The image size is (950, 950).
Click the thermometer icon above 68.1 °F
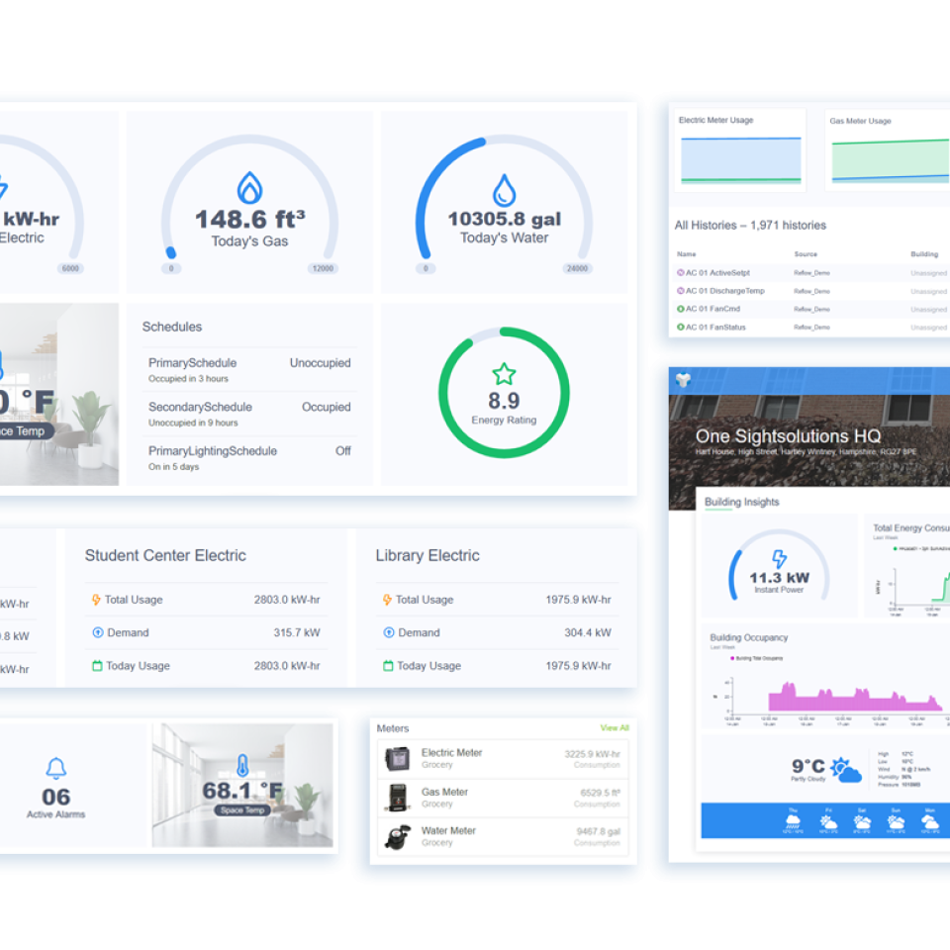[x=241, y=765]
